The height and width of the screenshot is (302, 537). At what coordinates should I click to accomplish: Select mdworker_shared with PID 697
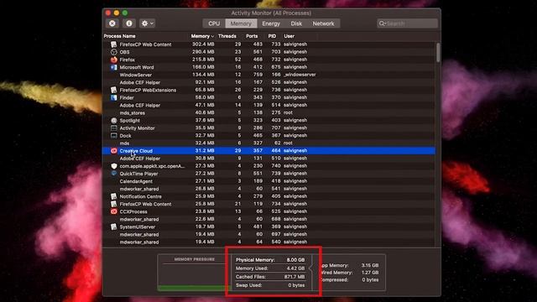tap(268, 234)
